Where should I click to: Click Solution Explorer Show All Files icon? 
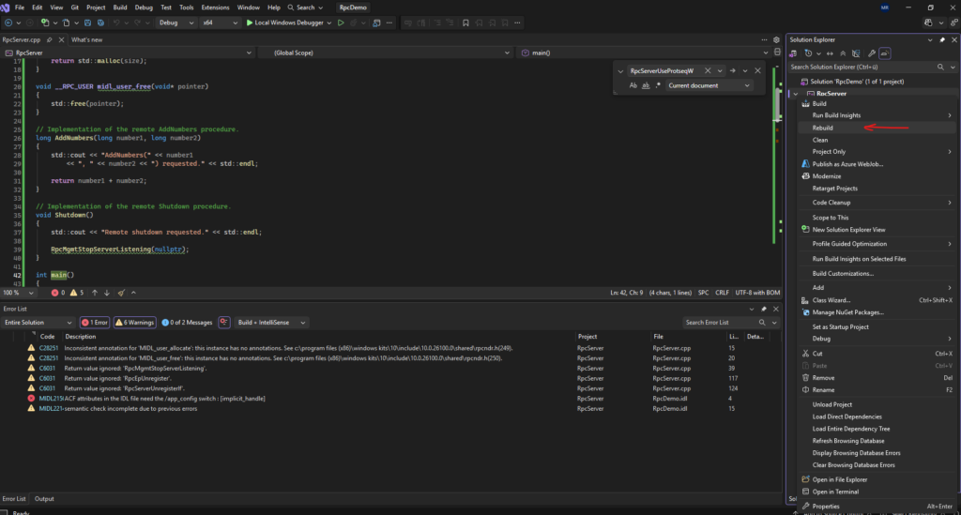(856, 53)
